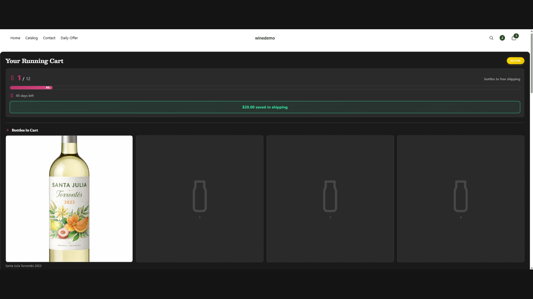Image resolution: width=533 pixels, height=299 pixels.
Task: Open the Daily Offer menu item
Action: (69, 38)
